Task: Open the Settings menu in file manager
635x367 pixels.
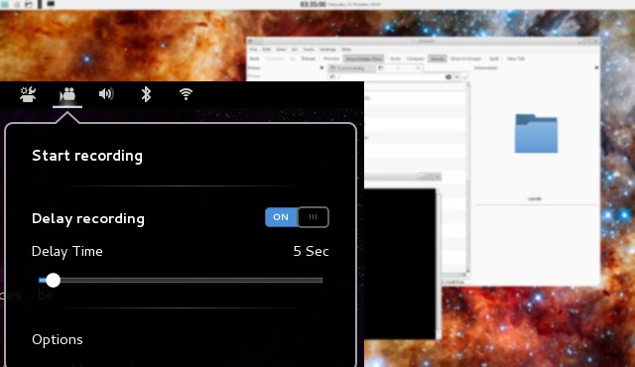Action: point(327,50)
